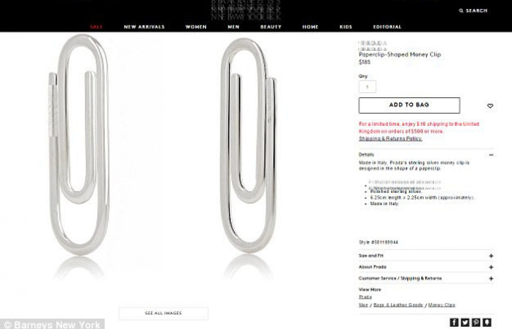Click the Add to Bag button

click(409, 105)
